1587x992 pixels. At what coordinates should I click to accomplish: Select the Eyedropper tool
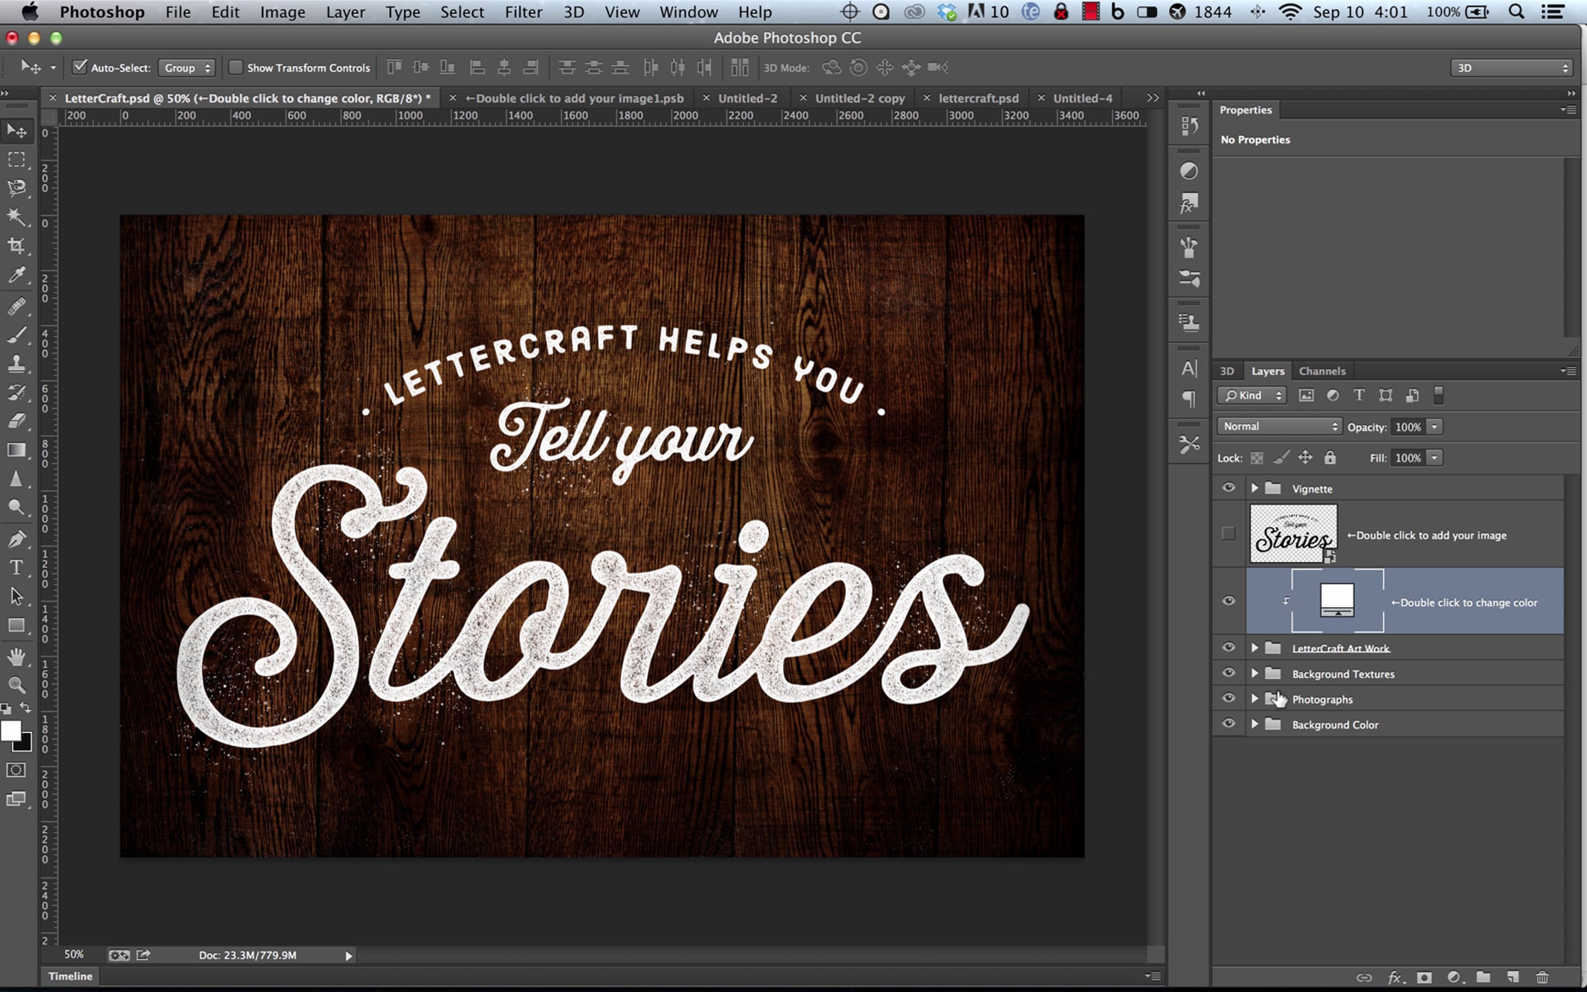coord(17,274)
